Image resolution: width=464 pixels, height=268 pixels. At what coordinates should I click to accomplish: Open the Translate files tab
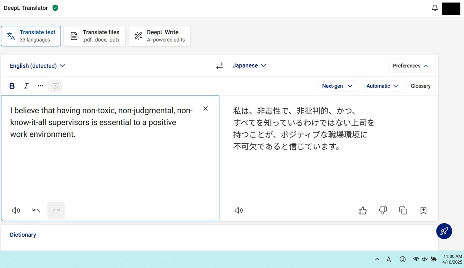(94, 36)
